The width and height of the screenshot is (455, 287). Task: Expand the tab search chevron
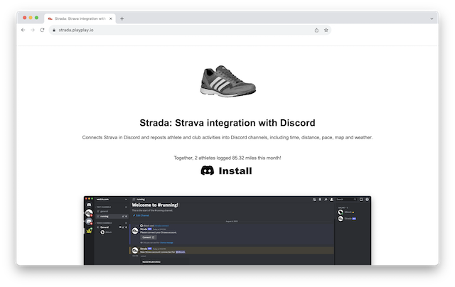tap(432, 18)
